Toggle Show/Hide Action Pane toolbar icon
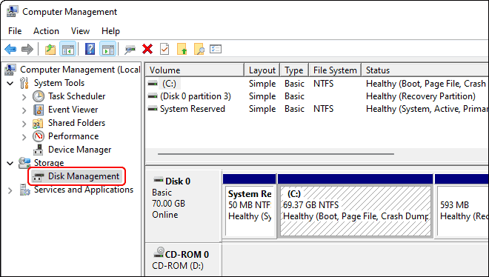This screenshot has width=489, height=277. pyautogui.click(x=108, y=49)
